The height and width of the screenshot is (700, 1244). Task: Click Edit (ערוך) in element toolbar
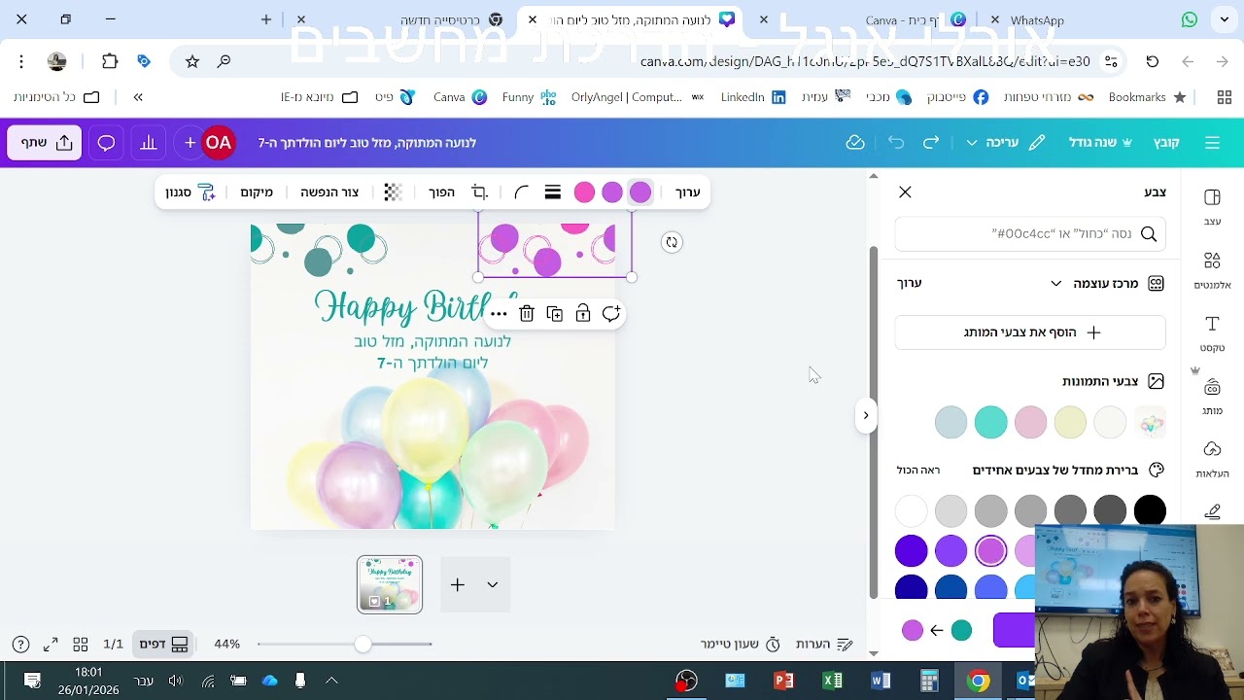pos(688,192)
